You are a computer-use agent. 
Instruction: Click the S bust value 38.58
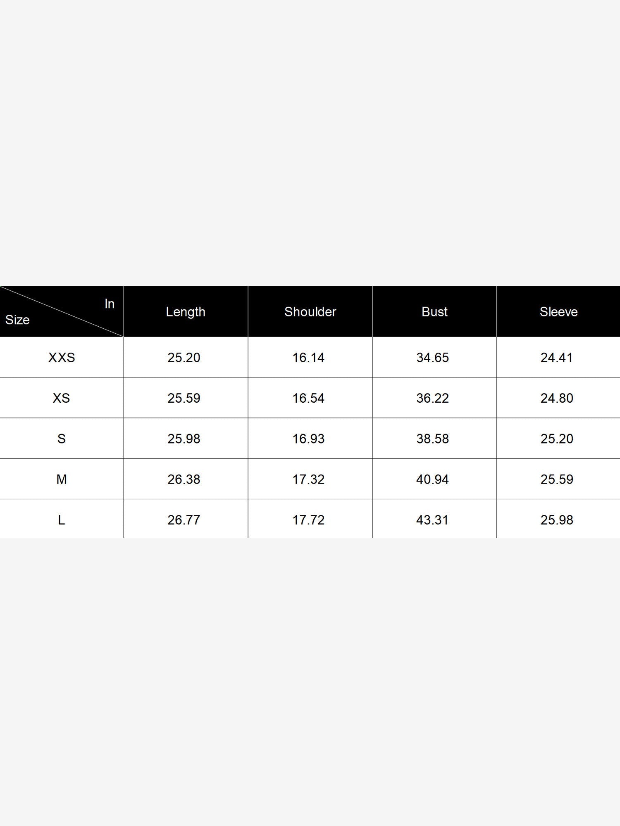432,439
